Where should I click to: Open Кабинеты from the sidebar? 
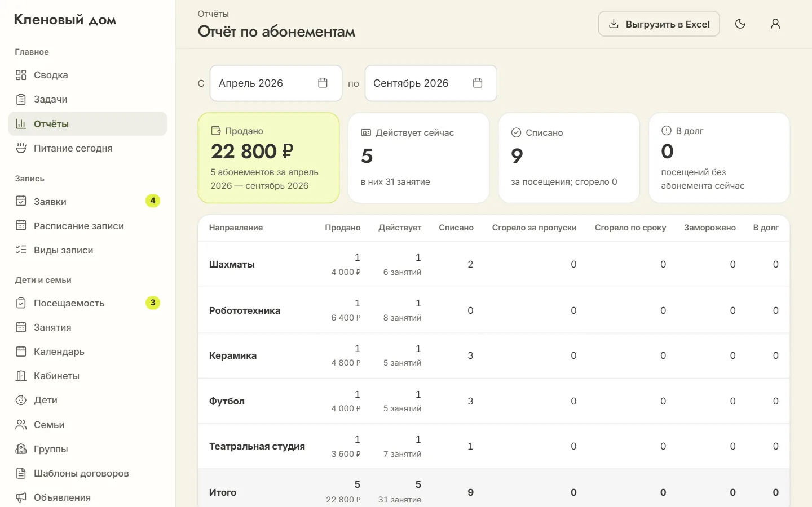coord(87,376)
